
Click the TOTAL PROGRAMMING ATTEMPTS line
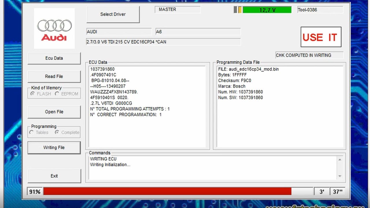130,109
